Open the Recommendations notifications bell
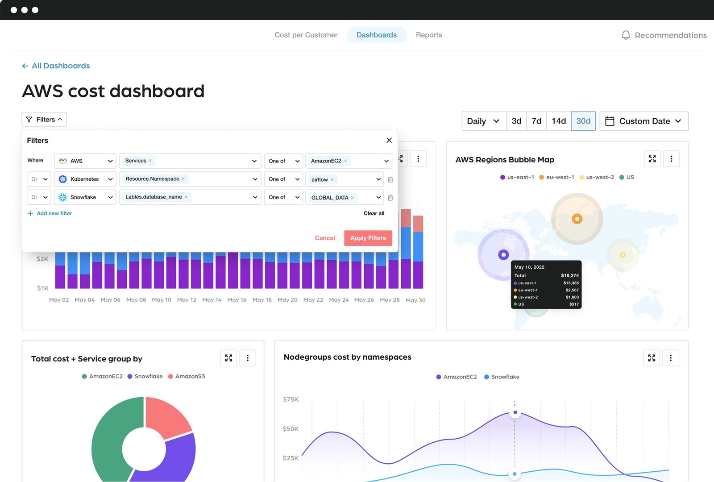Image resolution: width=714 pixels, height=482 pixels. [626, 35]
